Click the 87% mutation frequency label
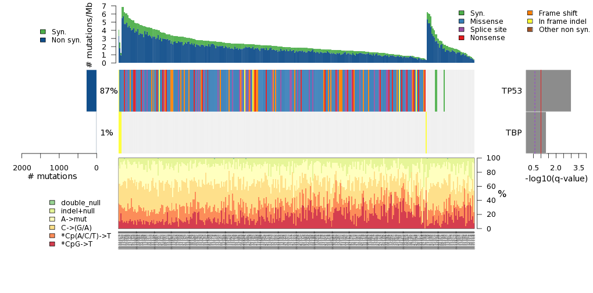The image size is (593, 293). coord(109,91)
